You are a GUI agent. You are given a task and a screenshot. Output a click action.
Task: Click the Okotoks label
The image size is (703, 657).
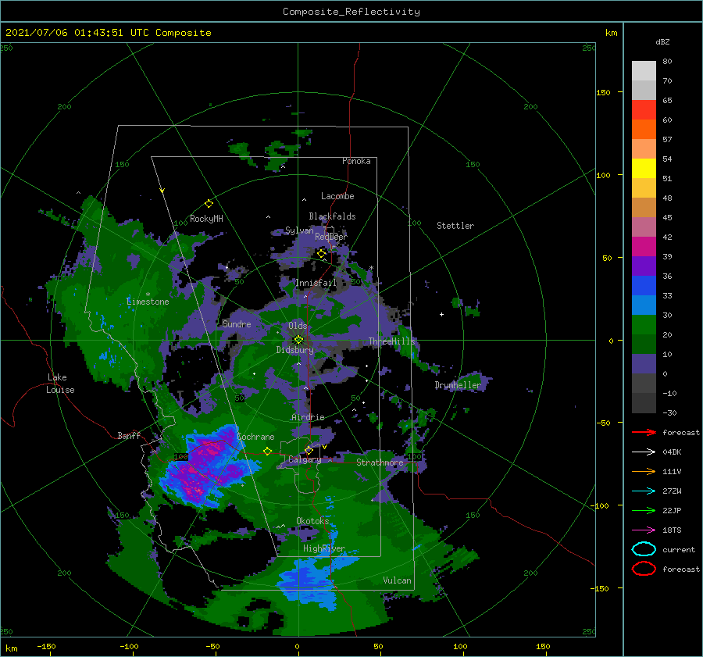(x=312, y=521)
